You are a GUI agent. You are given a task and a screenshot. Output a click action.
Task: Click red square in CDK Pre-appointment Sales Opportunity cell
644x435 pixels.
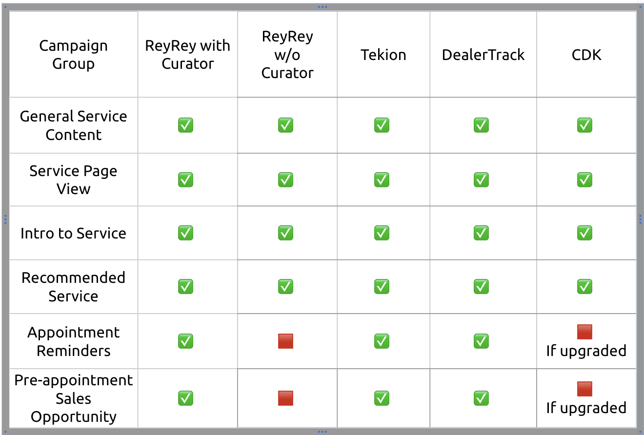pos(584,389)
